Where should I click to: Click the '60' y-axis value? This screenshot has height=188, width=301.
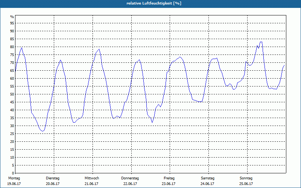click(12, 79)
